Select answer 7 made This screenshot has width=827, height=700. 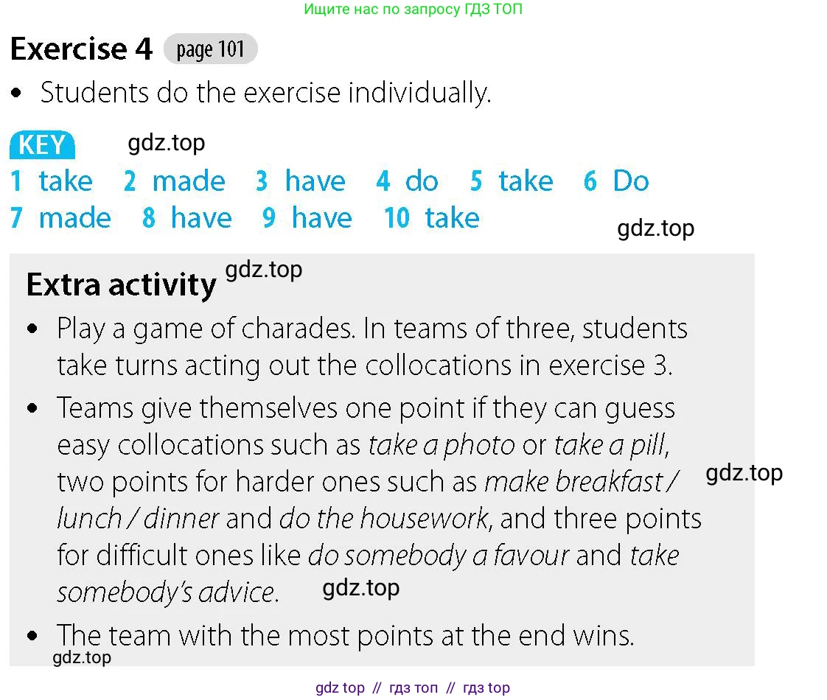(x=60, y=217)
